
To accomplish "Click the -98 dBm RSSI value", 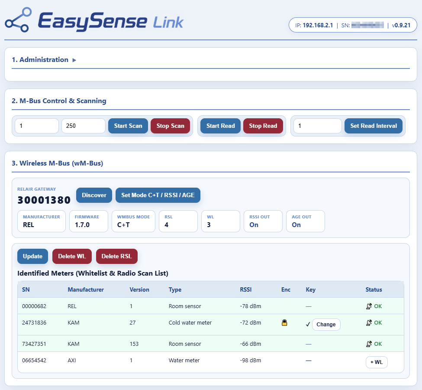I will coord(251,361).
